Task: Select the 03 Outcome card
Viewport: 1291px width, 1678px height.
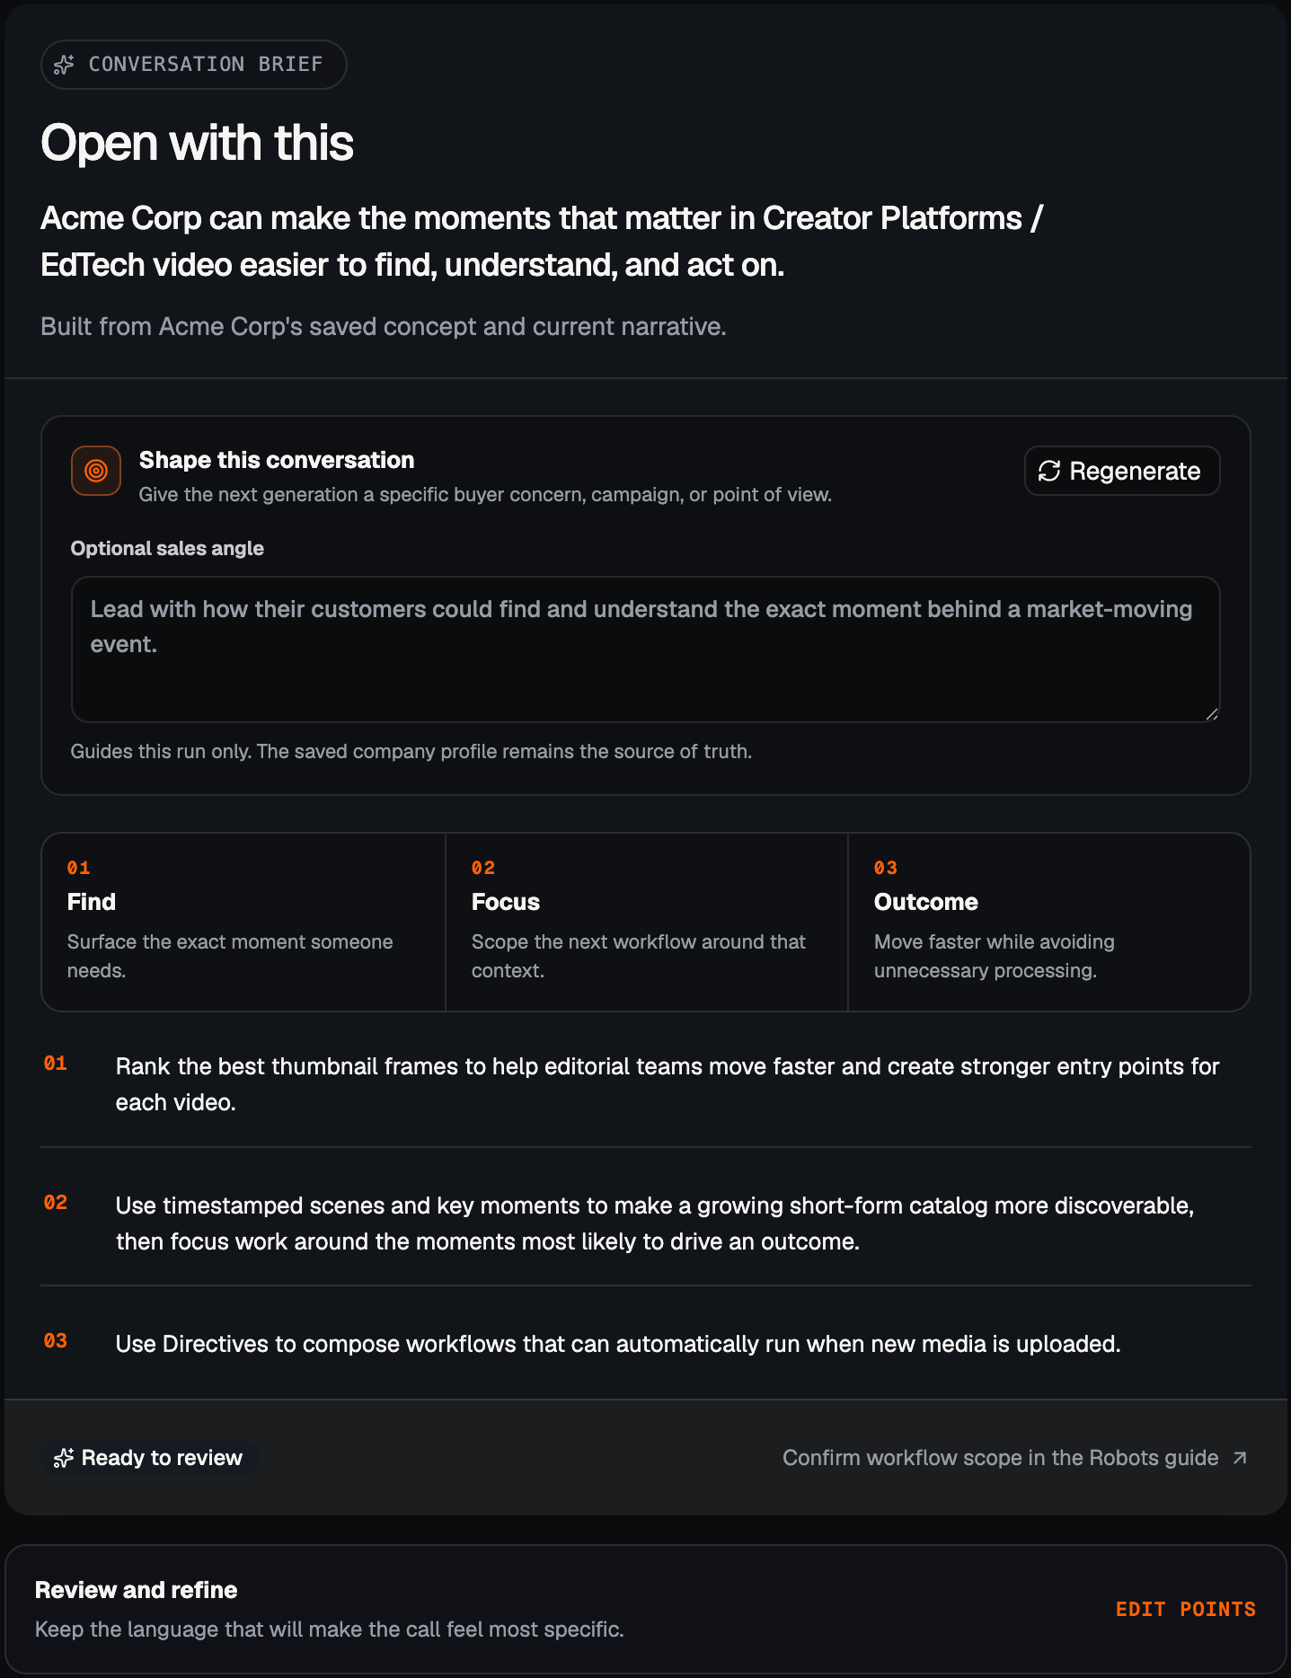Action: [x=1049, y=923]
